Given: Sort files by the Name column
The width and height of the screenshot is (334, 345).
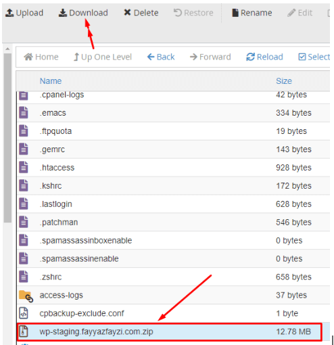Looking at the screenshot, I should [51, 81].
